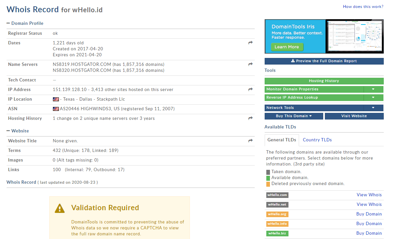Click the green wHello.biz available domain badge

click(x=277, y=233)
